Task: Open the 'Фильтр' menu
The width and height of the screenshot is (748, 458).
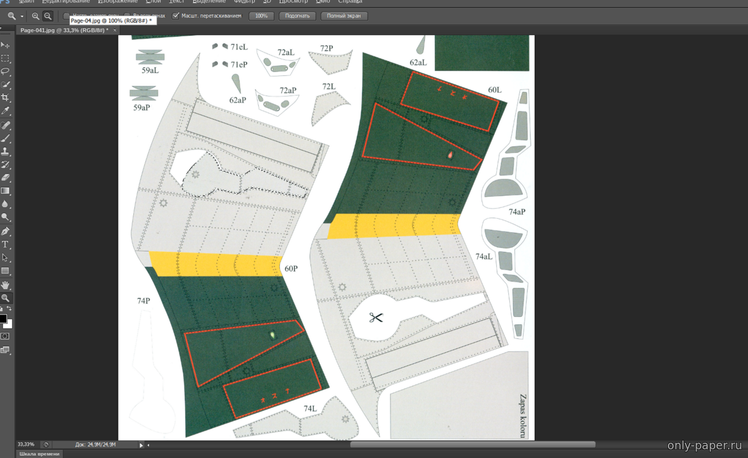Action: (244, 2)
